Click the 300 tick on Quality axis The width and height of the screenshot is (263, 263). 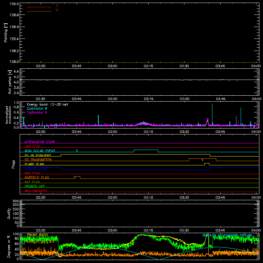point(15,201)
